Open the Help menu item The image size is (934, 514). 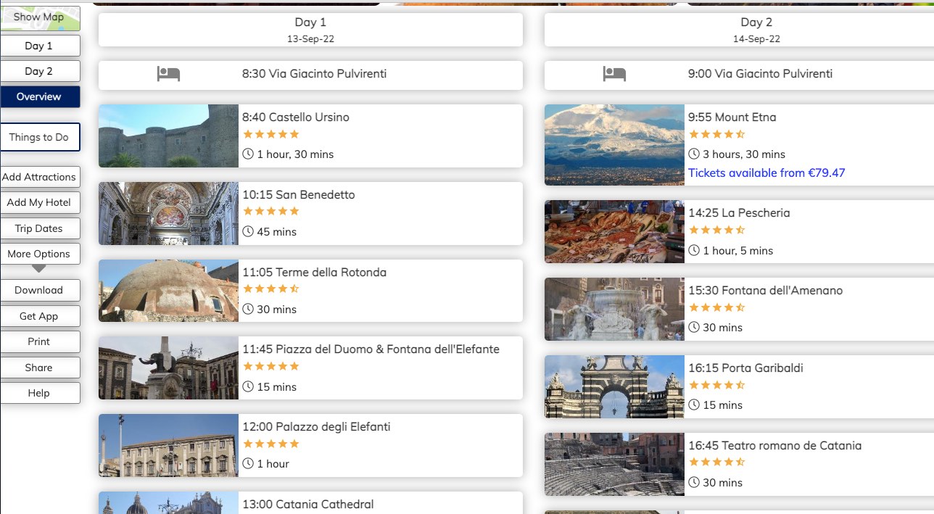coord(39,393)
